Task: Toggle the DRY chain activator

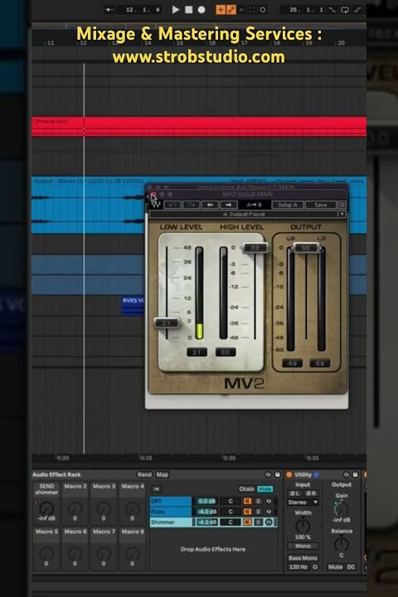Action: tap(247, 501)
